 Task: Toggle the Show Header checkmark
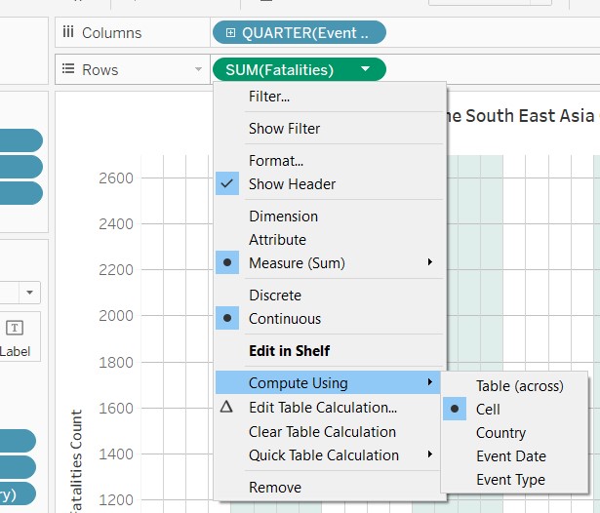click(226, 184)
